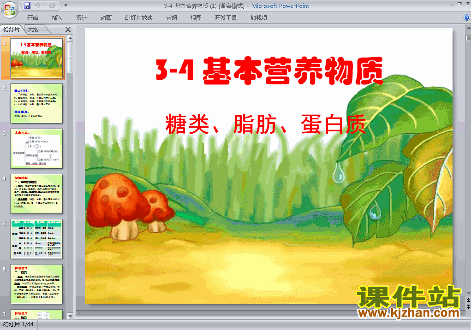Viewport: 471px width, 330px height.
Task: Click slide editor vertical scroll down arrow
Action: pos(468,293)
